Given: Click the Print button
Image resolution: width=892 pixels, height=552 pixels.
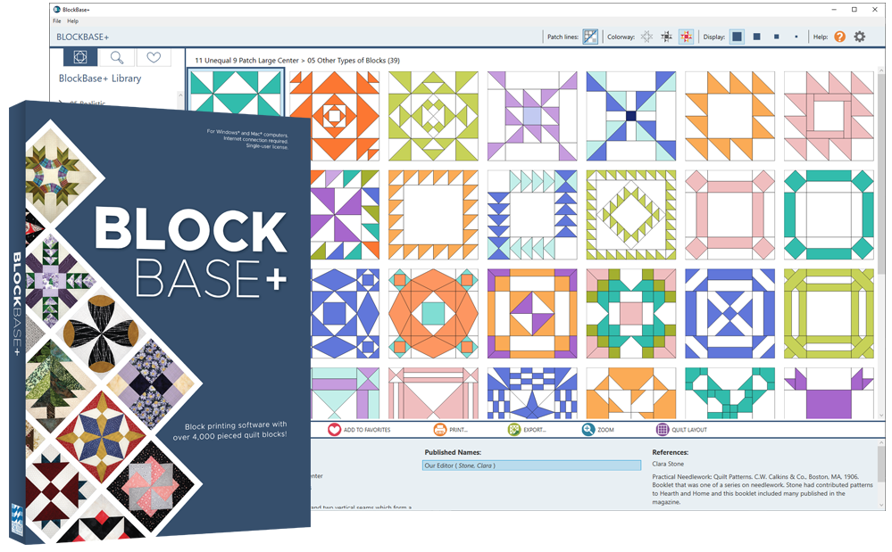Looking at the screenshot, I should 451,430.
